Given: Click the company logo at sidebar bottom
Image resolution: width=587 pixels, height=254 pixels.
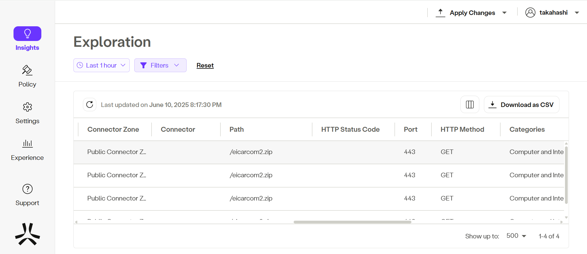Looking at the screenshot, I should [27, 234].
